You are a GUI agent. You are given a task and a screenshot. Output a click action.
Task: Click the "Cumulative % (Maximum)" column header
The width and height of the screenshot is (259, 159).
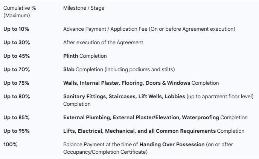pyautogui.click(x=17, y=11)
